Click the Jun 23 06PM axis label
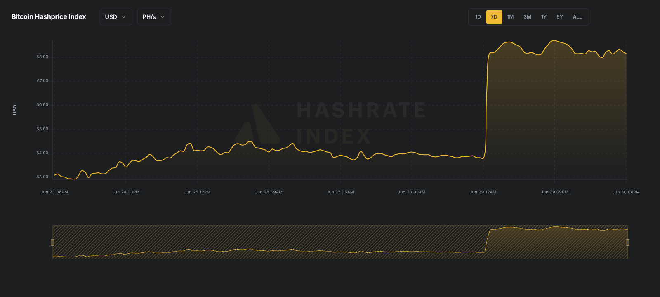This screenshot has width=660, height=297. tap(54, 192)
